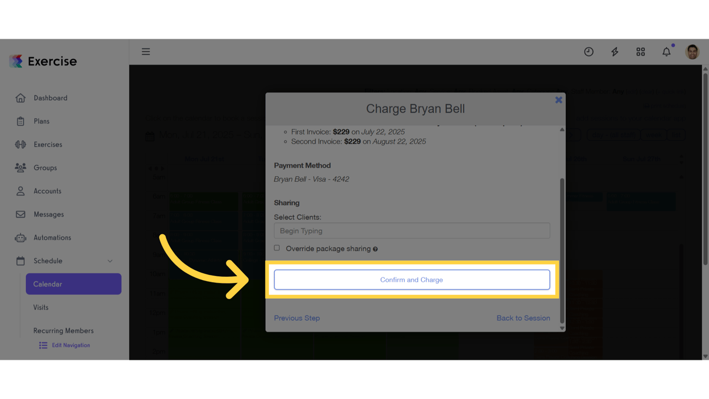709x399 pixels.
Task: Open the apps grid icon
Action: [x=640, y=51]
